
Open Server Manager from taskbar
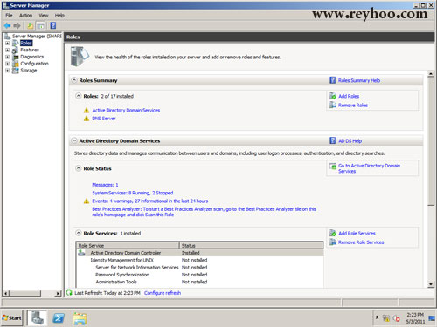point(38,317)
